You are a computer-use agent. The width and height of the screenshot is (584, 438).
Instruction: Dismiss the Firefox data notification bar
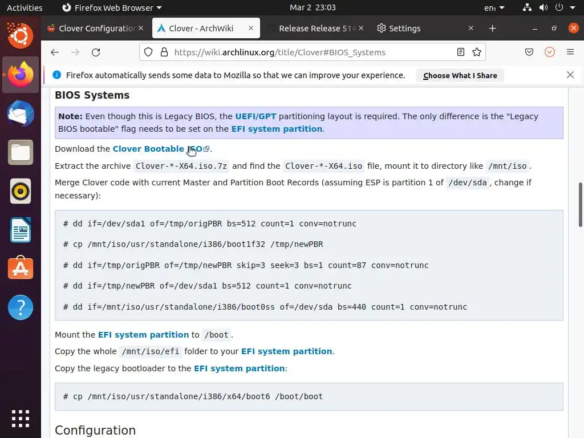[570, 75]
